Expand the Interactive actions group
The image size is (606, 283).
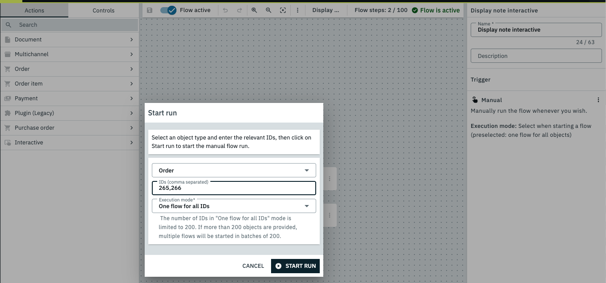point(132,143)
